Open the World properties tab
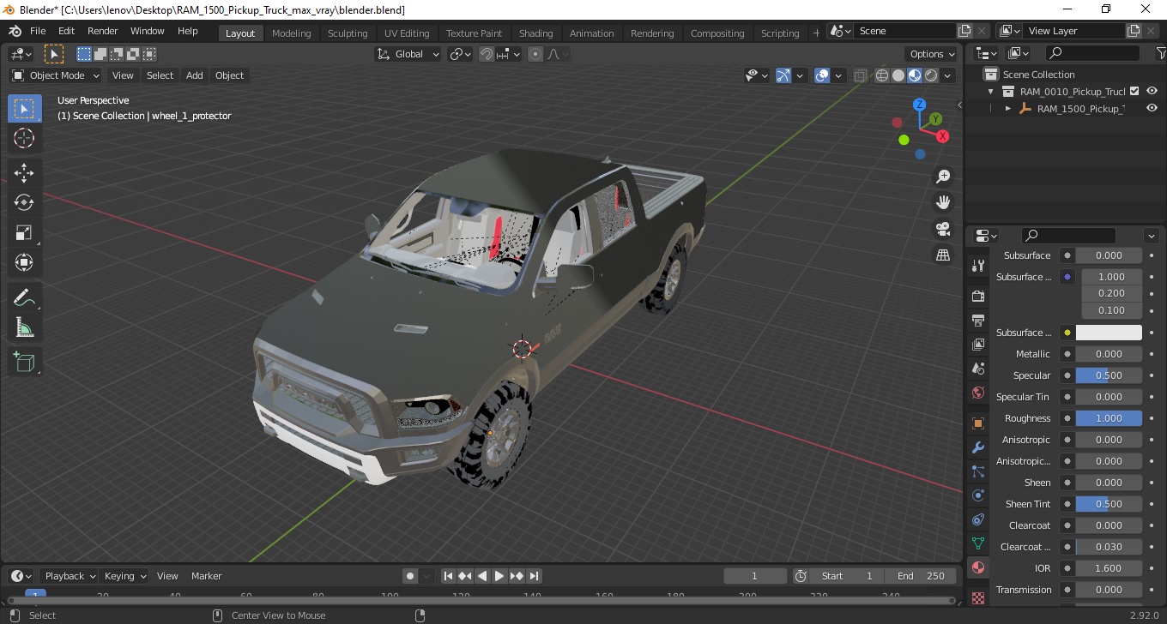Viewport: 1167px width, 624px height. tap(978, 393)
